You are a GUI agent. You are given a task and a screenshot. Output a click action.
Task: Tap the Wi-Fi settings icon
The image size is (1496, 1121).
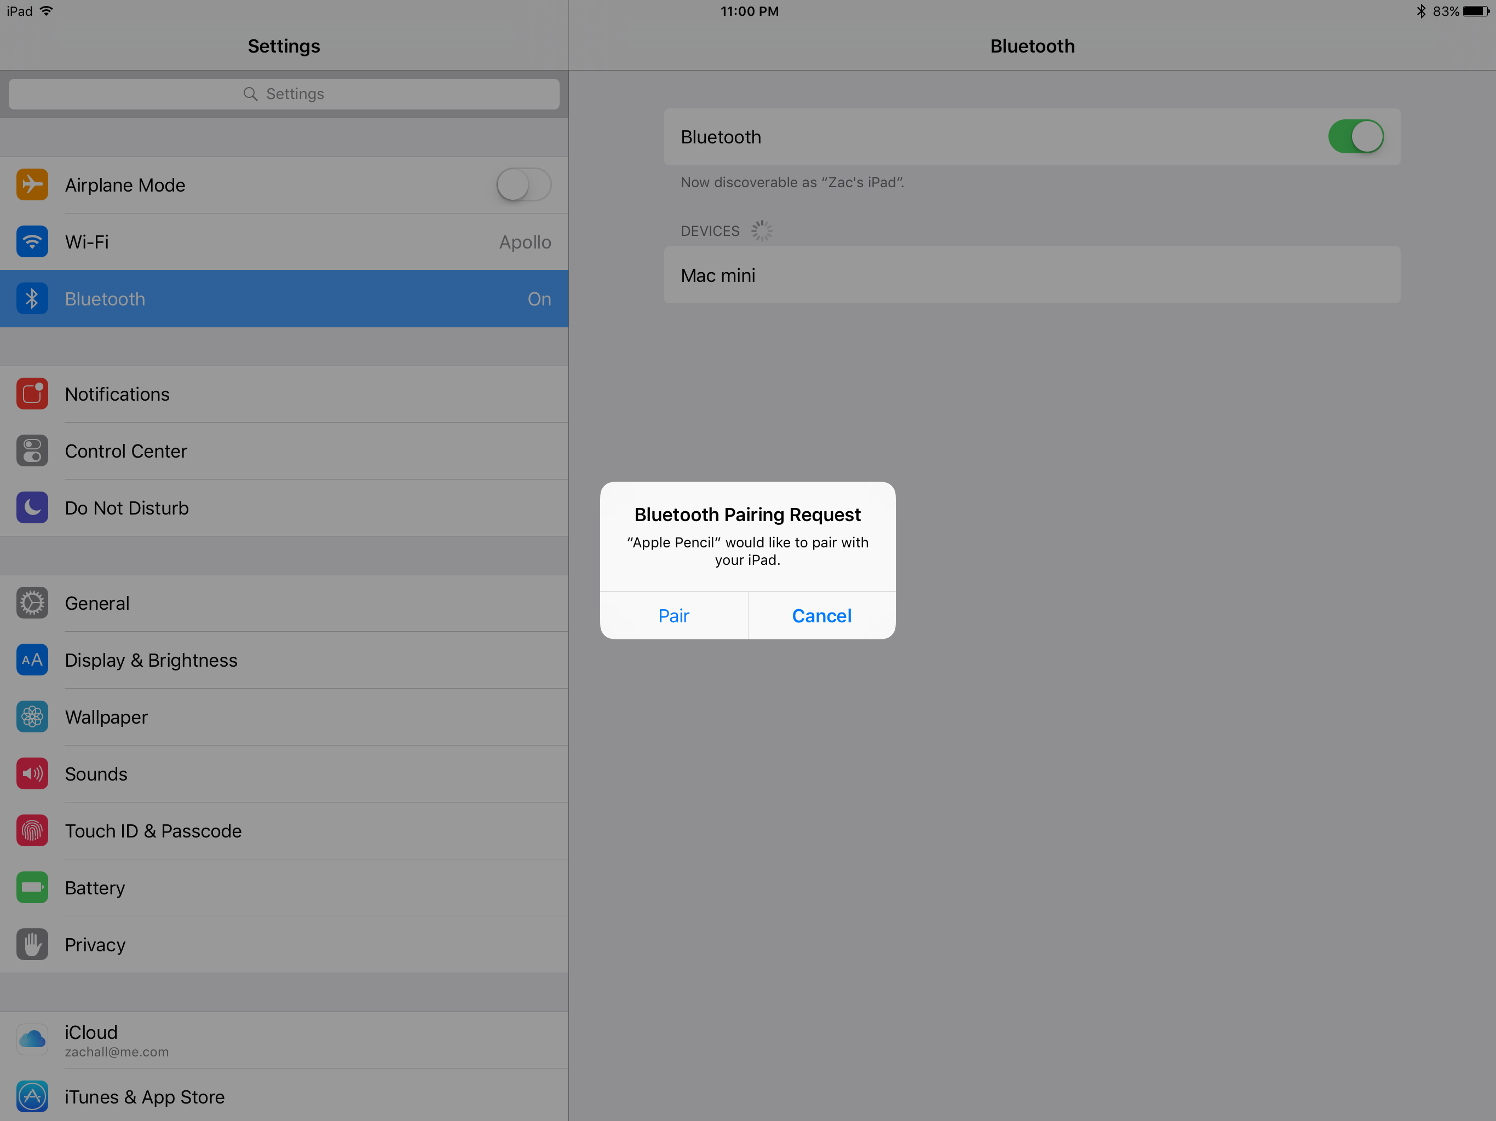point(32,242)
